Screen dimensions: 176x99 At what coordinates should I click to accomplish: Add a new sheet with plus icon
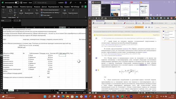click(x=17, y=90)
